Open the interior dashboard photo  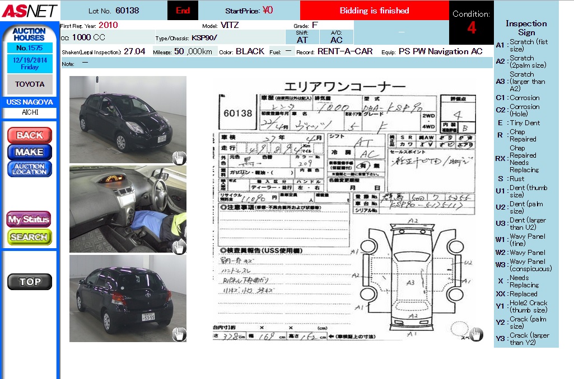pos(128,209)
